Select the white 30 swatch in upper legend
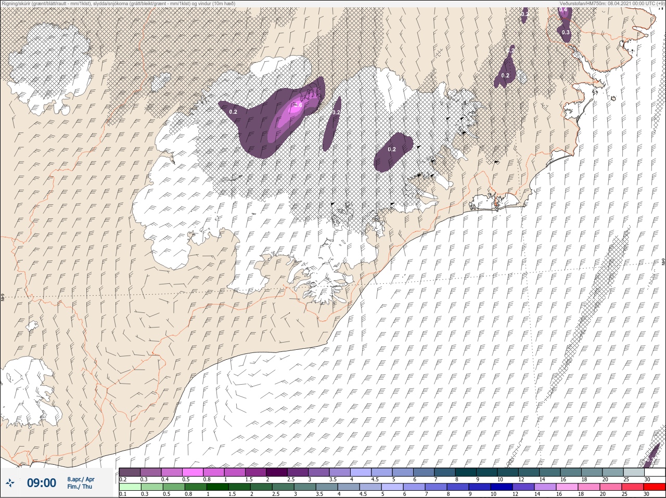The width and height of the screenshot is (666, 498). 655,472
